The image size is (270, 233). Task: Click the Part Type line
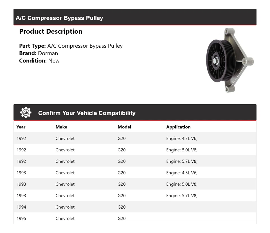point(71,46)
